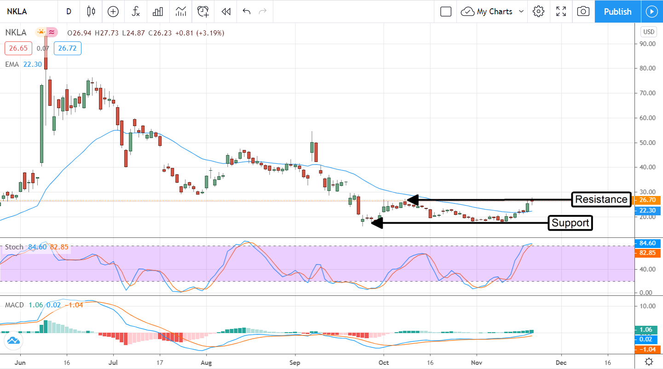Select the Stoch indicator legend
The width and height of the screenshot is (663, 369).
coord(14,247)
